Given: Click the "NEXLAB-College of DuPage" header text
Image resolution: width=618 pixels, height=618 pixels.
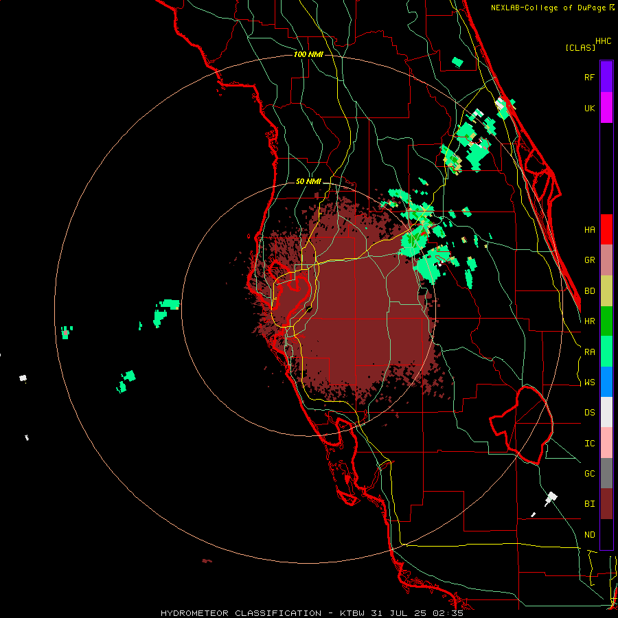Looking at the screenshot, I should [549, 8].
